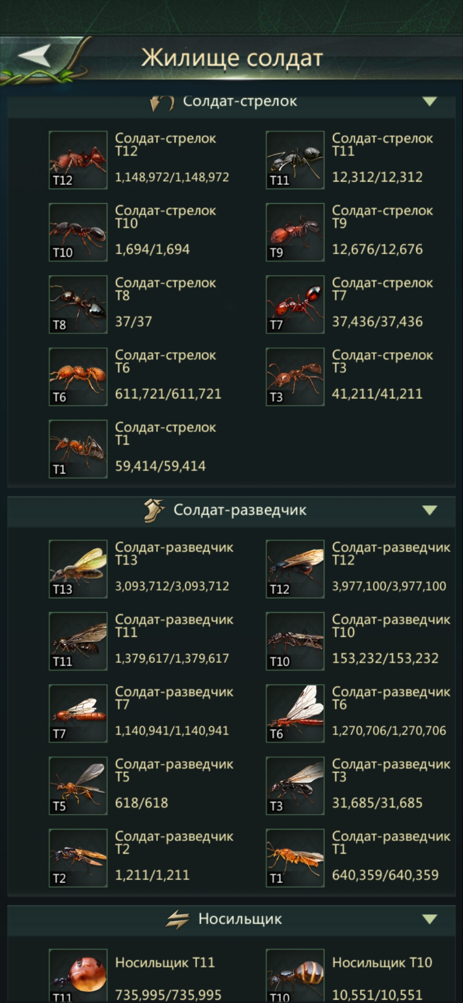Tap the Носильщик section header title

[x=240, y=919]
